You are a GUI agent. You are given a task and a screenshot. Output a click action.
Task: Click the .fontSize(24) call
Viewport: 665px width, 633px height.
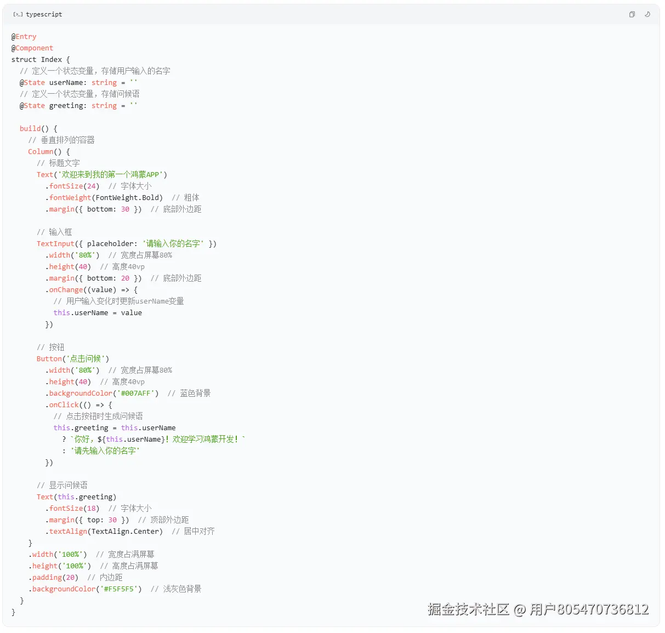click(72, 186)
